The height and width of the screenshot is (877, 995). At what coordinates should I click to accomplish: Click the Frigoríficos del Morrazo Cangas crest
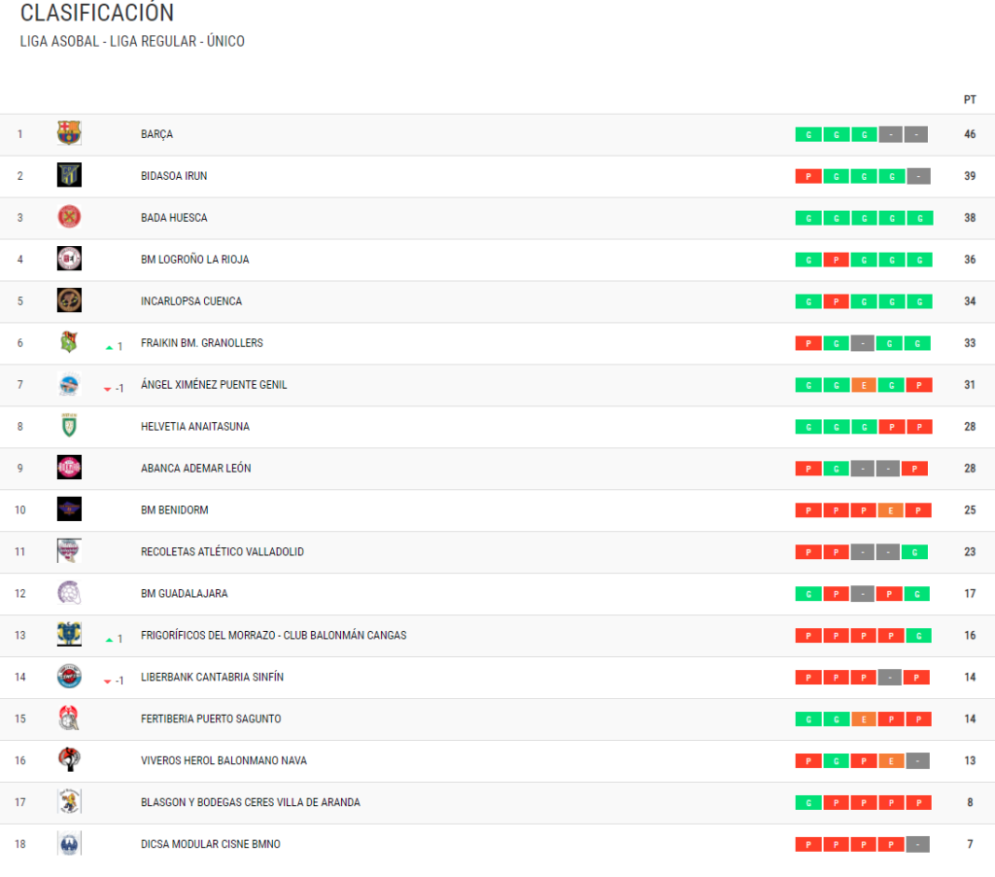coord(69,634)
